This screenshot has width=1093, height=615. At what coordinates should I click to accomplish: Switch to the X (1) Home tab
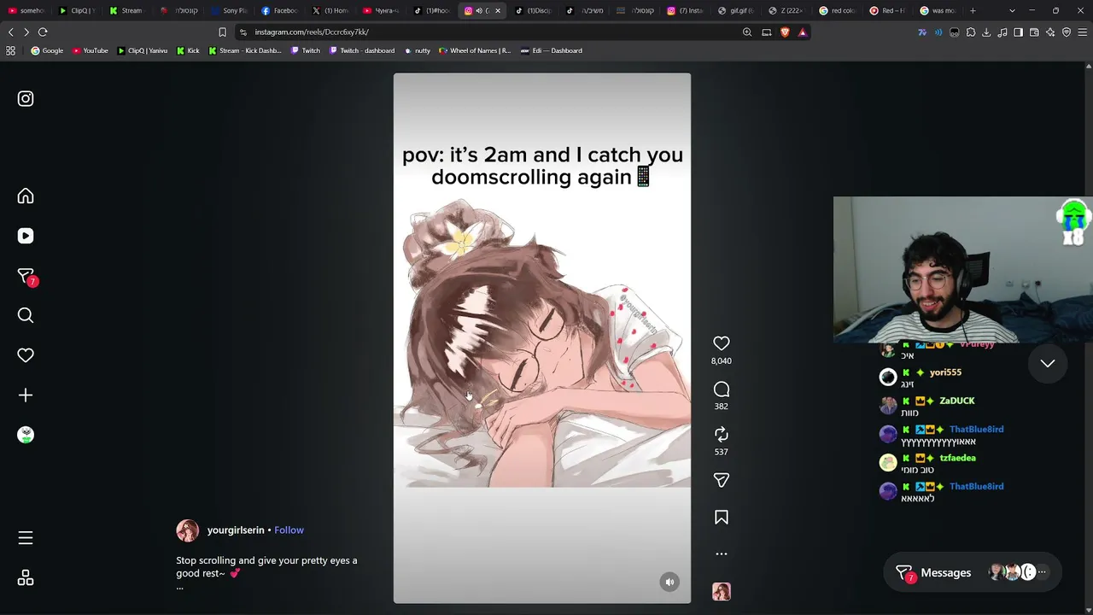[330, 10]
